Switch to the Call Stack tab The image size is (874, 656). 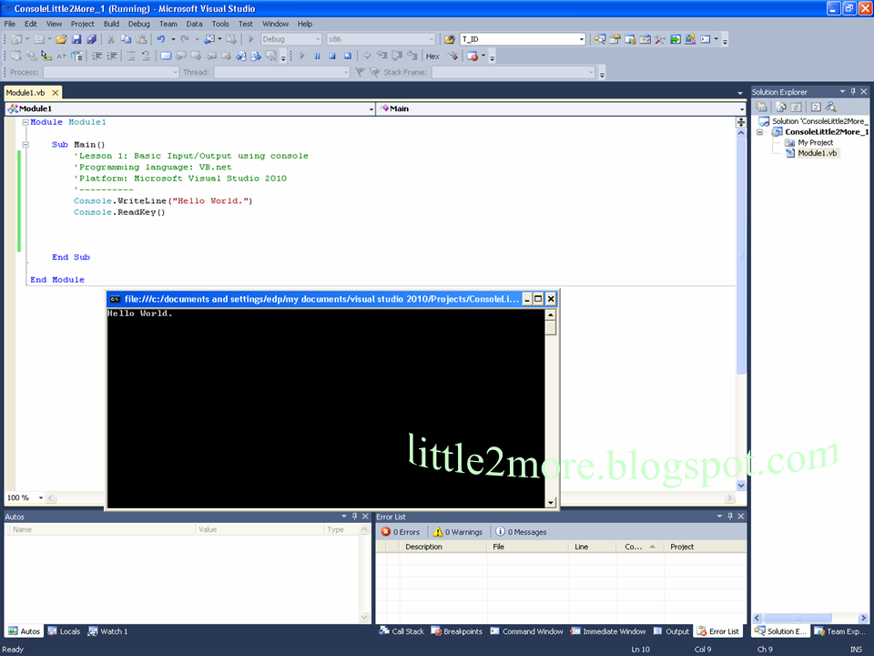(x=401, y=631)
